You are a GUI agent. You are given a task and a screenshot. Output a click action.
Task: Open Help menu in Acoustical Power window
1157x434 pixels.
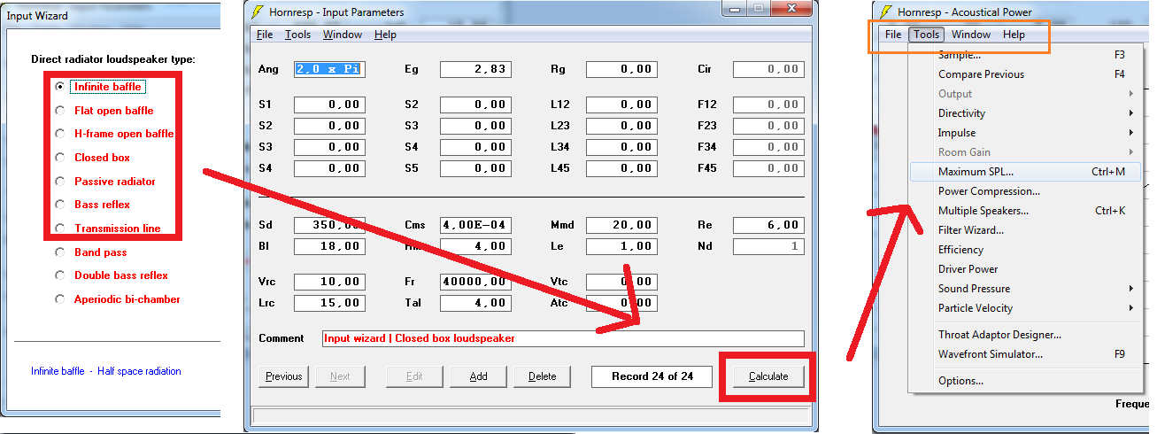(x=1014, y=35)
